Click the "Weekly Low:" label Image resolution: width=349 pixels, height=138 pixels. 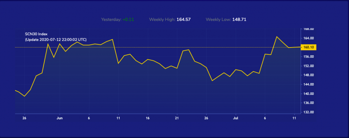click(218, 19)
